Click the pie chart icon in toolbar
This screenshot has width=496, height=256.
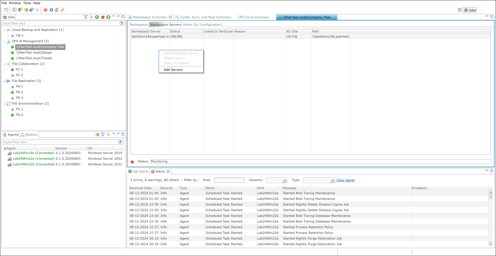(x=20, y=10)
